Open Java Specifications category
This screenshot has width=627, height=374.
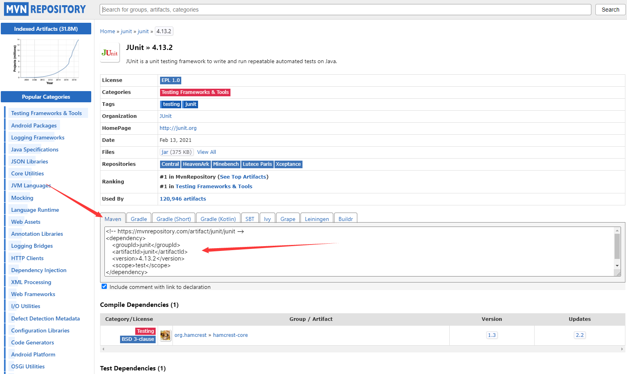pyautogui.click(x=35, y=149)
